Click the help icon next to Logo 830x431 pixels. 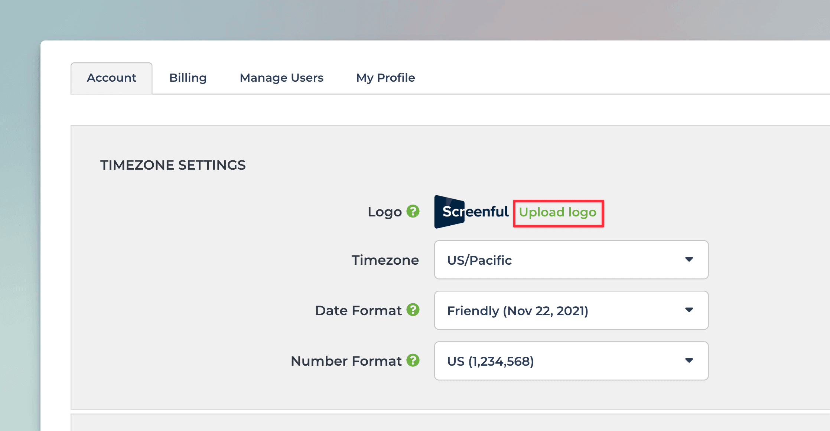tap(413, 211)
